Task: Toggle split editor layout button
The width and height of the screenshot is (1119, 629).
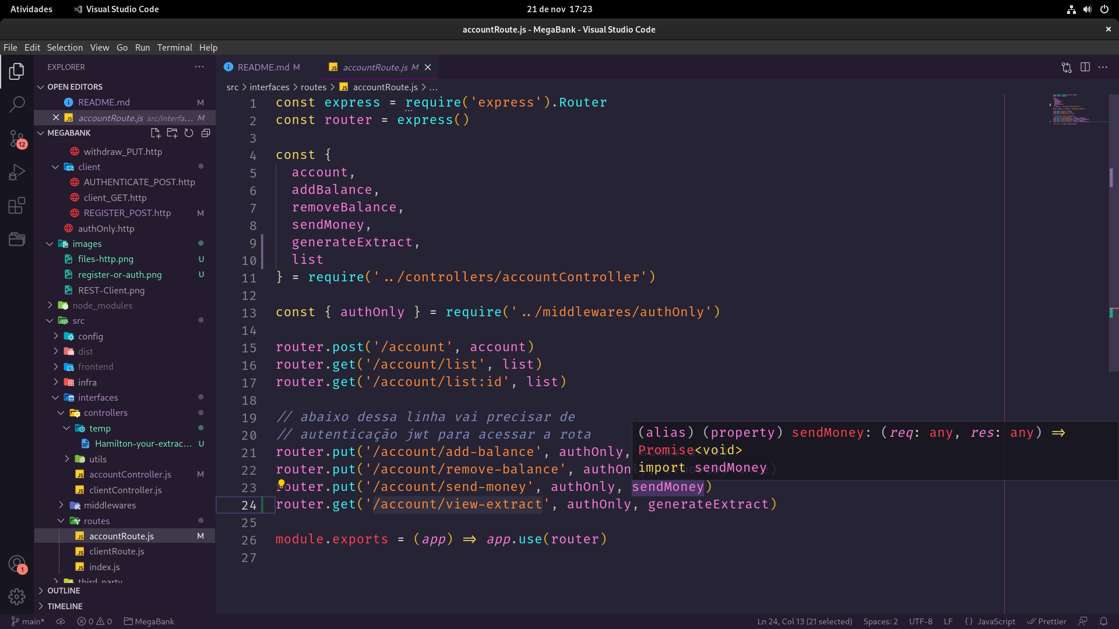Action: [1085, 67]
